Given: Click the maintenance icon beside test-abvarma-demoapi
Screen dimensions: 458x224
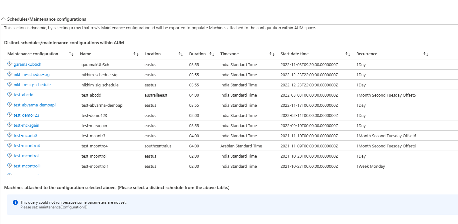Looking at the screenshot, I should click(x=9, y=105).
